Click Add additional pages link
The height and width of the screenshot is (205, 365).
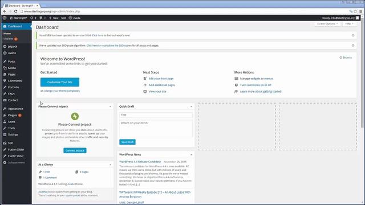click(x=162, y=85)
